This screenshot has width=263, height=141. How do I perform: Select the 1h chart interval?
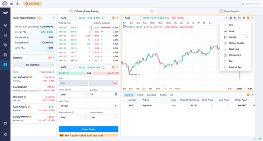175,23
